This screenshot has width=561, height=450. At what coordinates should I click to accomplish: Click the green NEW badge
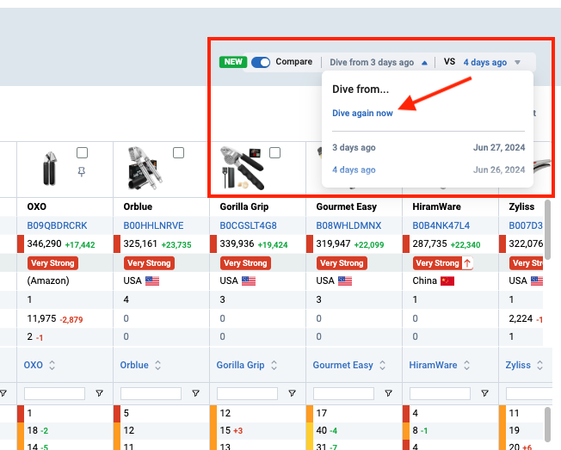(x=233, y=62)
